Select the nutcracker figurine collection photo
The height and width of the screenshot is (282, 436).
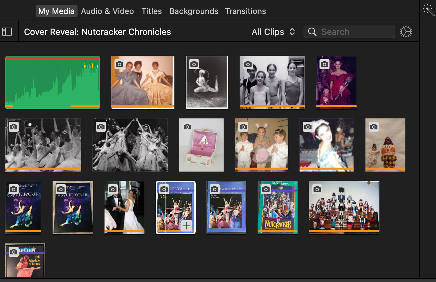pos(344,208)
